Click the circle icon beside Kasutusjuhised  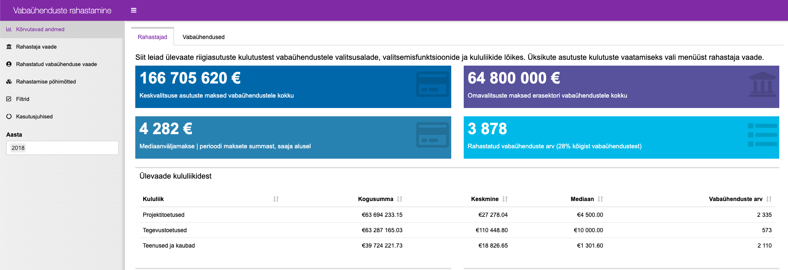(x=9, y=116)
